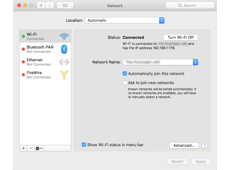Remove selected service with minus button
This screenshot has width=228, height=170.
coord(31,148)
